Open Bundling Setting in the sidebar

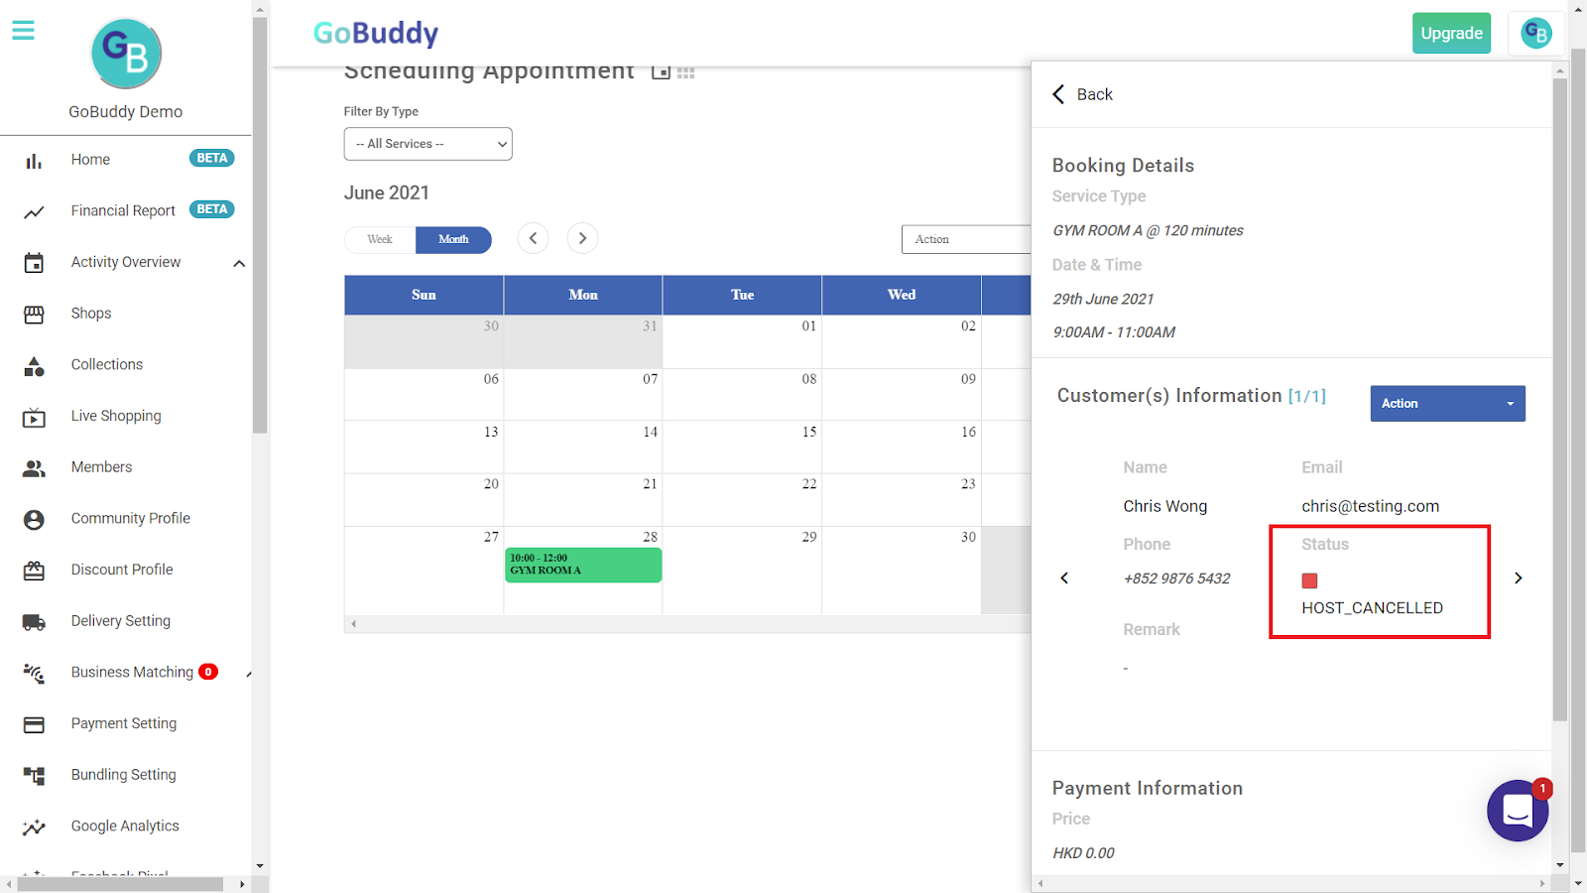(124, 775)
